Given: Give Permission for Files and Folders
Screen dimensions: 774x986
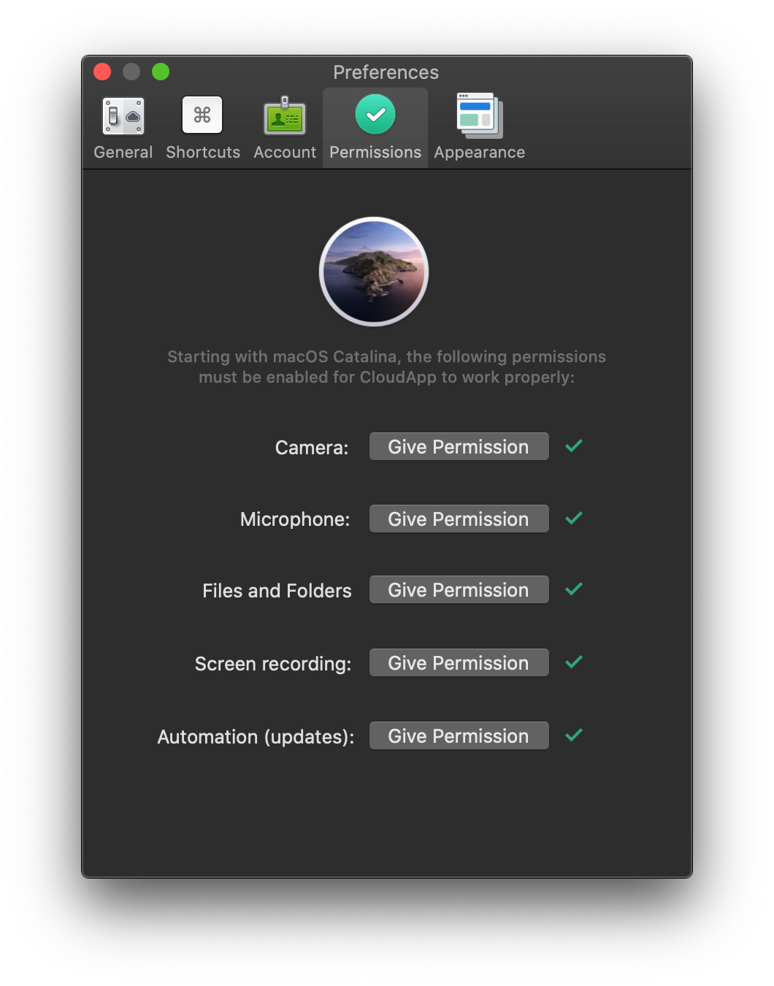Looking at the screenshot, I should [459, 589].
